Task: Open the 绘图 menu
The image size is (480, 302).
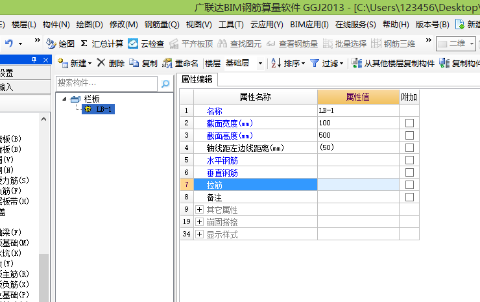Action: (x=90, y=24)
